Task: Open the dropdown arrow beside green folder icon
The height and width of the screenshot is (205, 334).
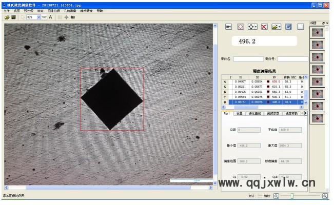Action: pos(280,27)
